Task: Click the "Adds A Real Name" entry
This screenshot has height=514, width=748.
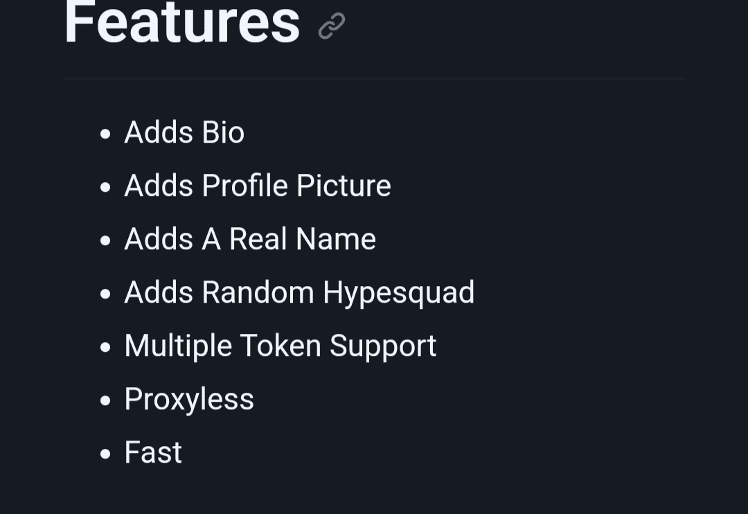Action: point(250,239)
